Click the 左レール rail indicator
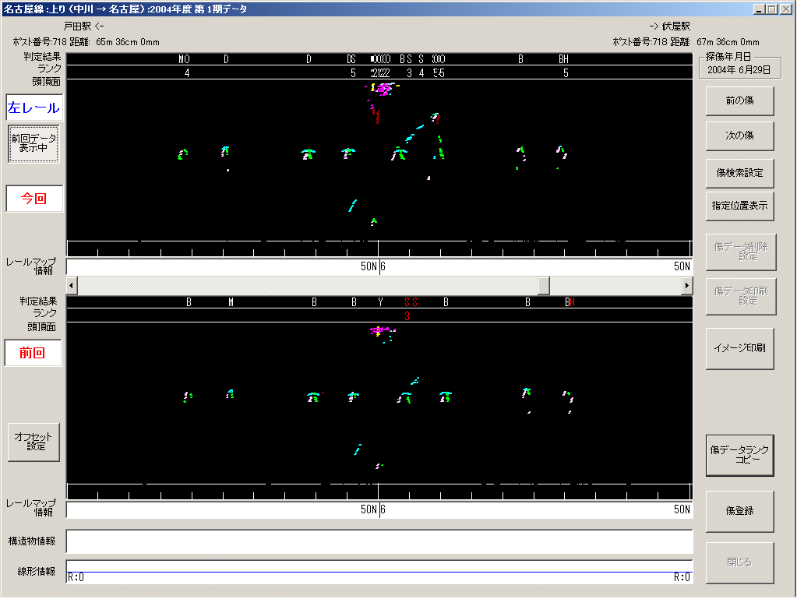 [34, 108]
